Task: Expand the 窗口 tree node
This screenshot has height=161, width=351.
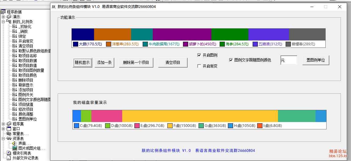Action: (3, 129)
